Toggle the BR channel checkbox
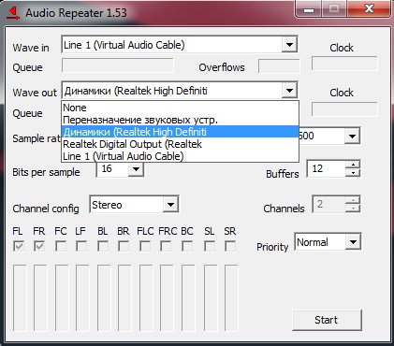Image resolution: width=394 pixels, height=346 pixels. 124,247
